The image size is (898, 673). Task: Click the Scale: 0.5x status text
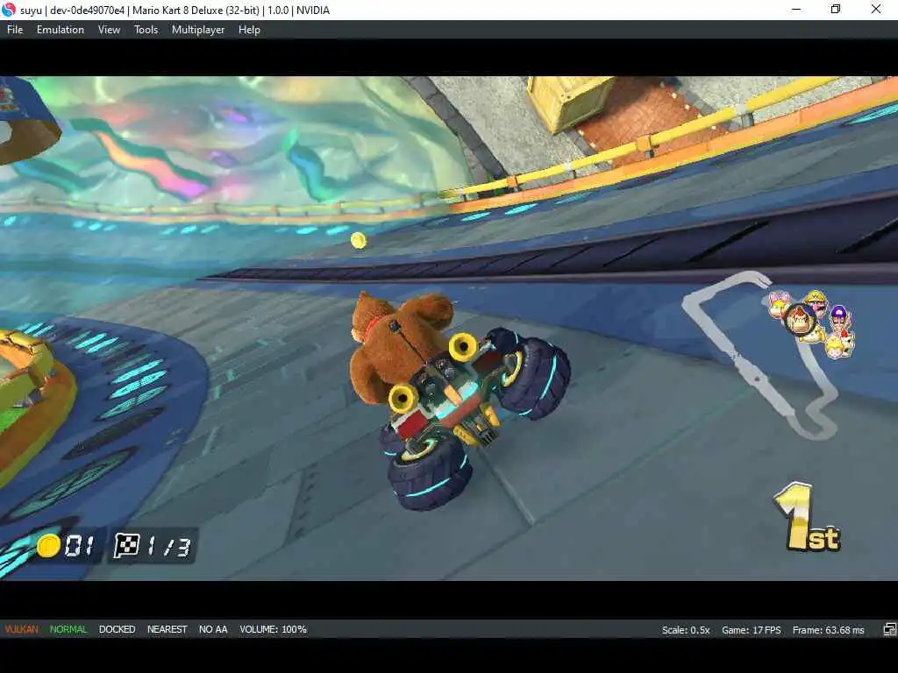[x=686, y=630]
